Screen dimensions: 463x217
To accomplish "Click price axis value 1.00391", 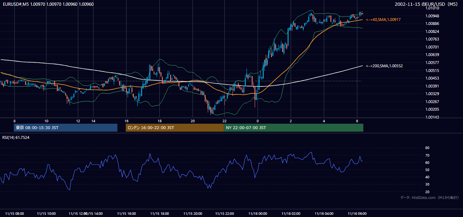I will pos(432,86).
